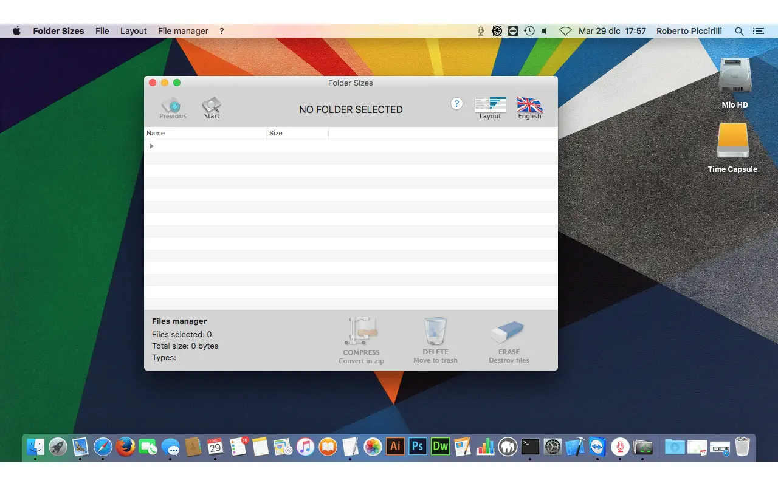Open the Layout view options icon

(x=490, y=104)
